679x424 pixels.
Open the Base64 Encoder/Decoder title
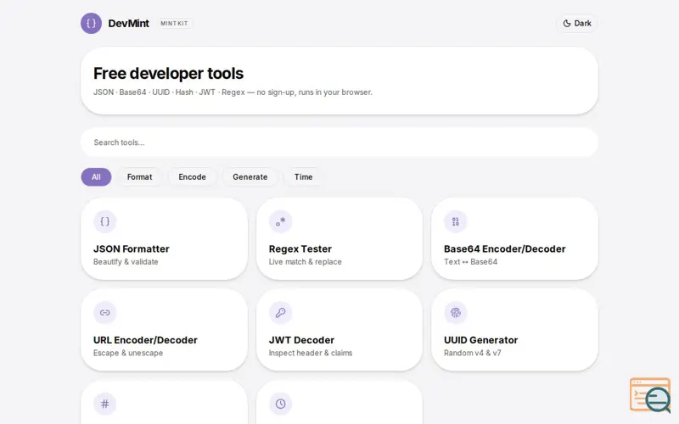(x=504, y=249)
